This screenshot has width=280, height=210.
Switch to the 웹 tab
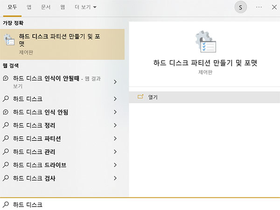[x=63, y=7]
